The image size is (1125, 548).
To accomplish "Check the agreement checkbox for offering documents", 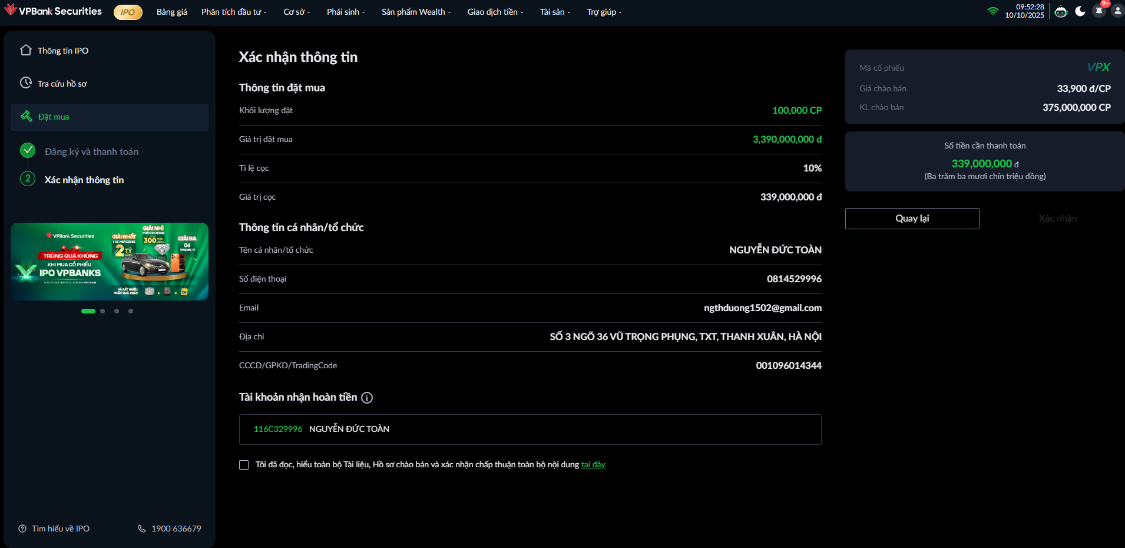I will click(x=244, y=465).
